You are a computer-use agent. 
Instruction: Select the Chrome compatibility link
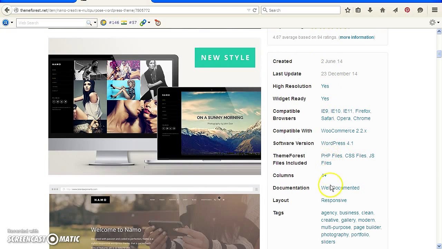coord(362,118)
